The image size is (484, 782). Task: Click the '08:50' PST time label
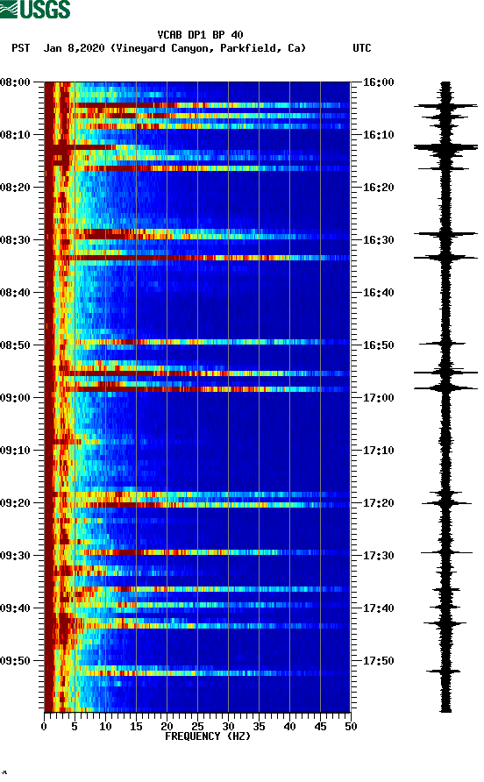[x=15, y=345]
